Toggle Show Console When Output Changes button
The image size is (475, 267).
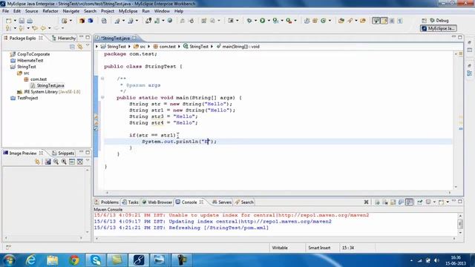click(x=401, y=202)
